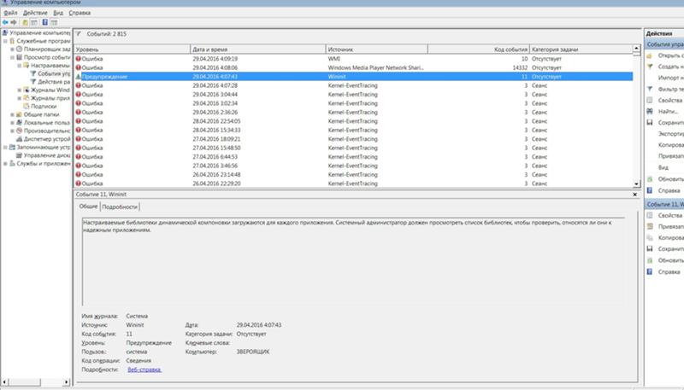Screen dimensions: 684x390
Task: Click Обновить icon in upper actions section
Action: pos(650,179)
